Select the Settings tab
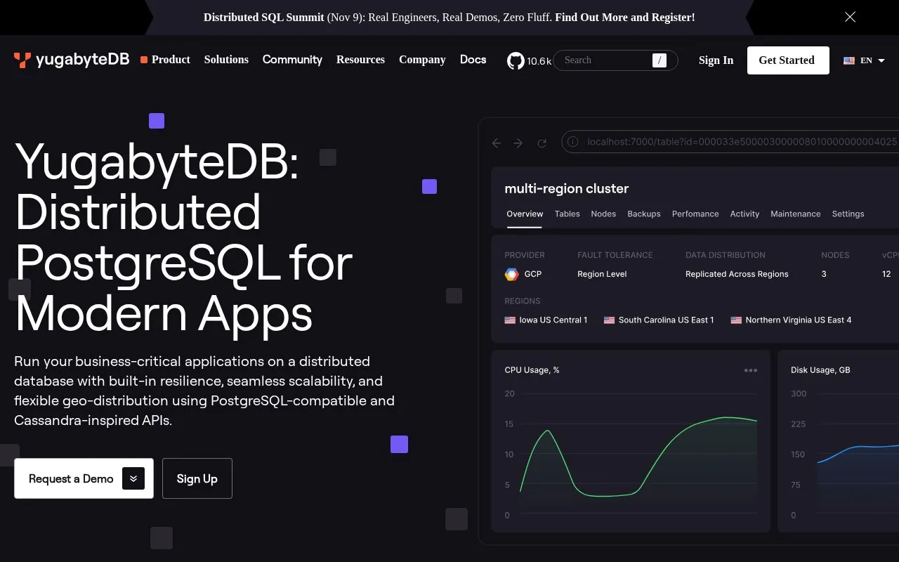899x562 pixels. click(x=848, y=214)
